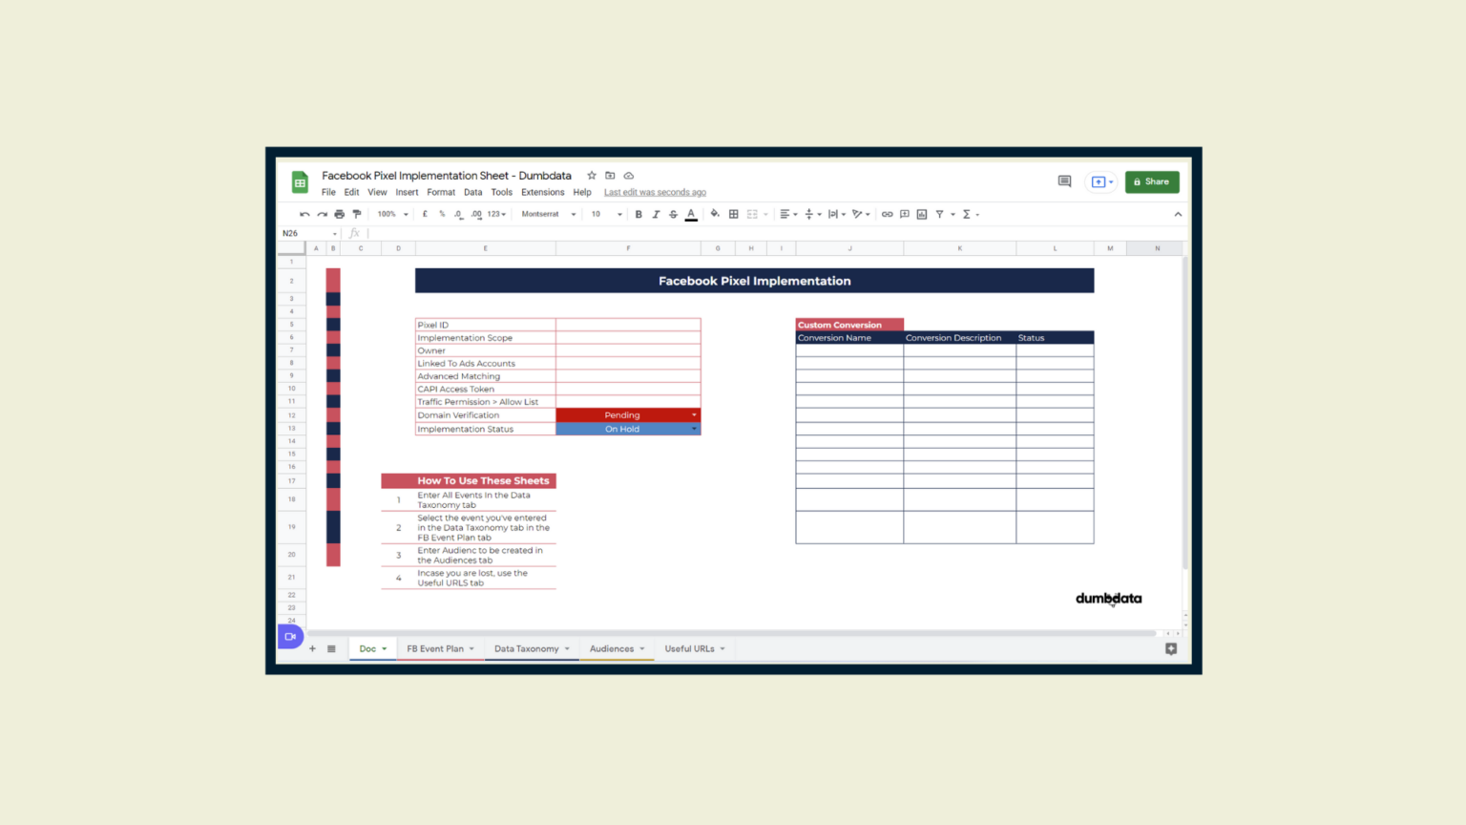This screenshot has height=825, width=1466.
Task: Open the Pending status dropdown
Action: pos(694,414)
